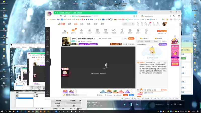
Task: Open the browser hamburger menu
Action: [179, 16]
